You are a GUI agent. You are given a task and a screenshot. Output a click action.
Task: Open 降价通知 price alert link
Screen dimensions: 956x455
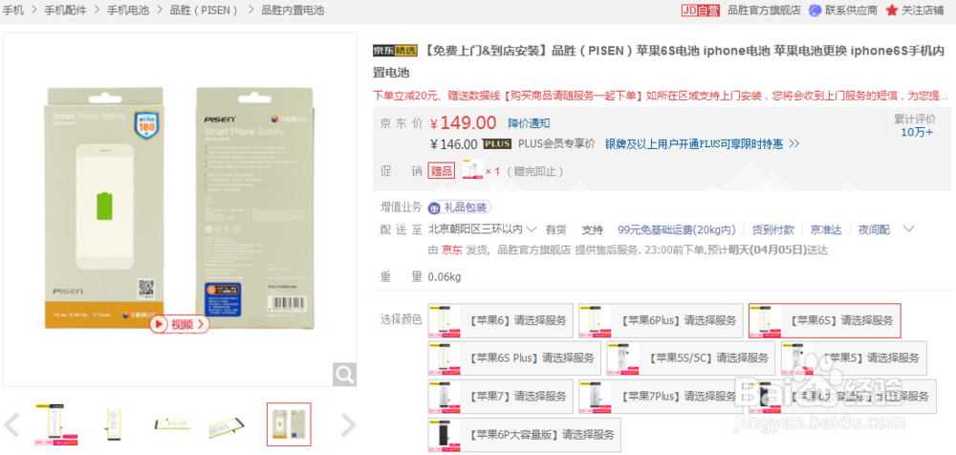pyautogui.click(x=529, y=123)
